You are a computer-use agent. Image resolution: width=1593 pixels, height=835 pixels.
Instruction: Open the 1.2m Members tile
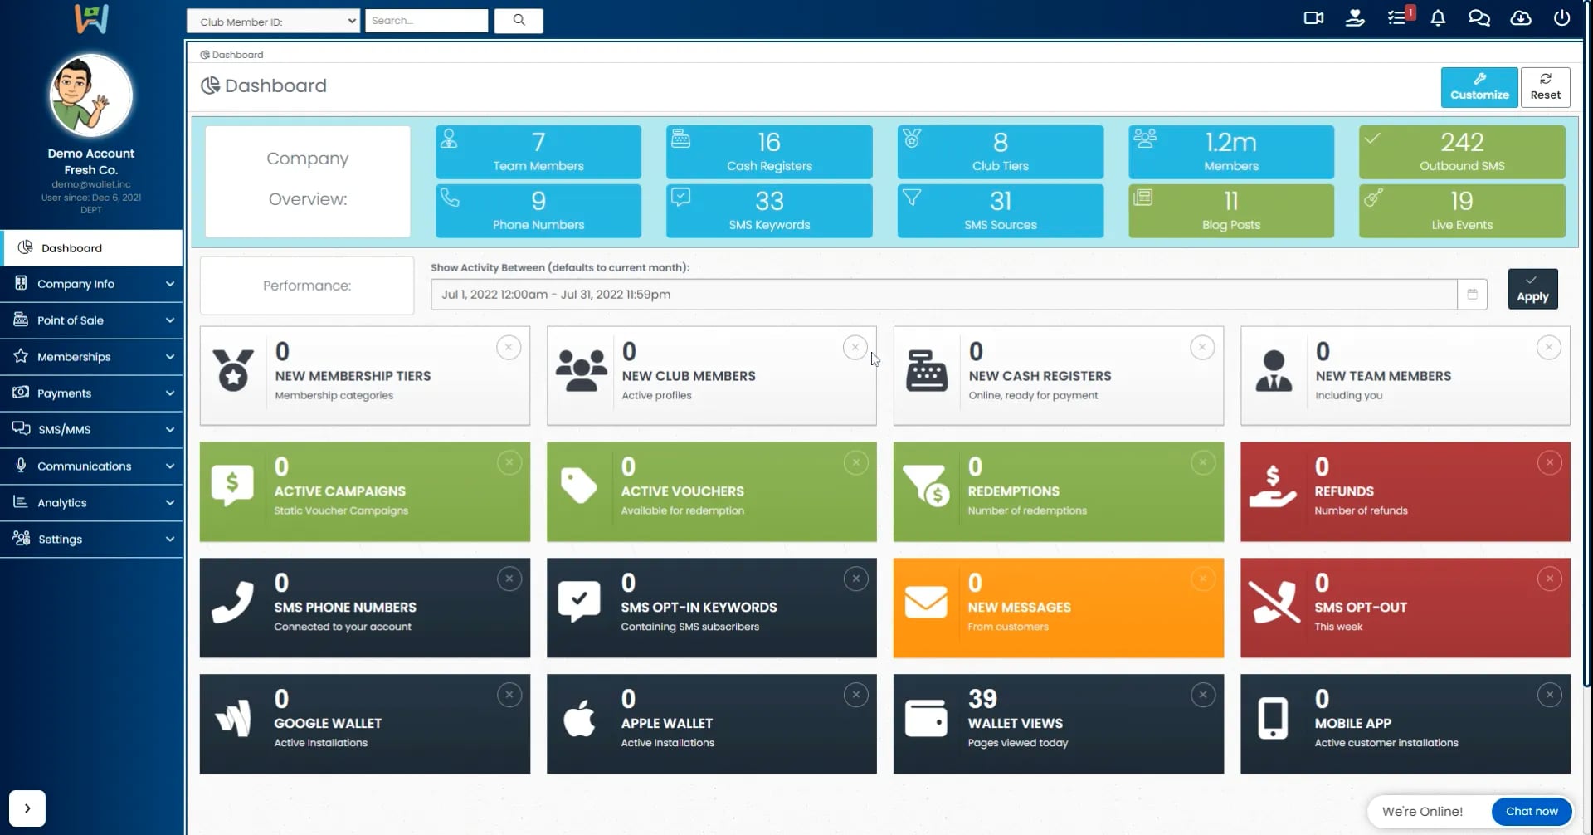[x=1231, y=152]
